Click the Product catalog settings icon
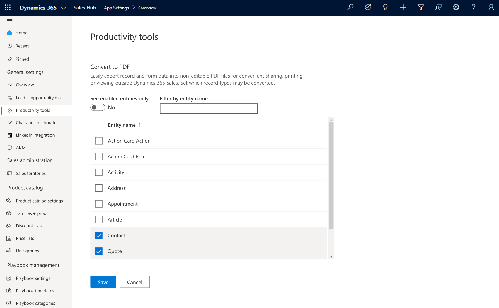Screen dimensions: 499x308 tap(9, 201)
